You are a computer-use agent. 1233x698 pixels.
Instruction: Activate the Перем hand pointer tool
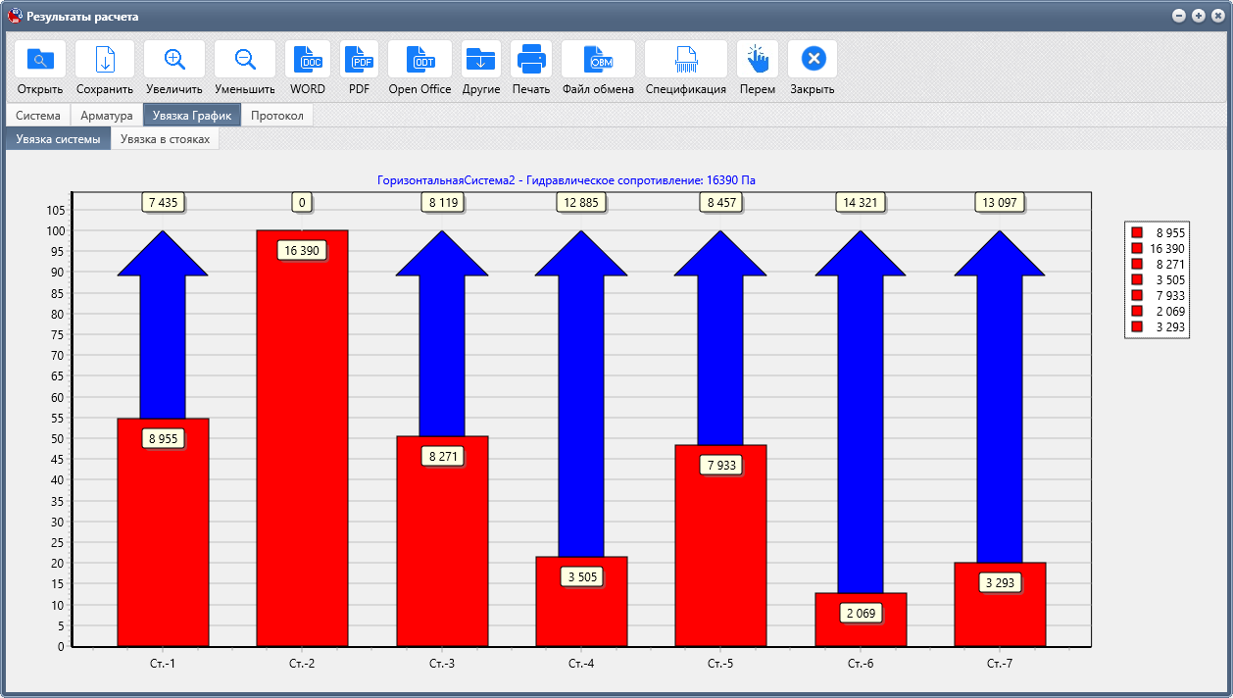[x=758, y=60]
